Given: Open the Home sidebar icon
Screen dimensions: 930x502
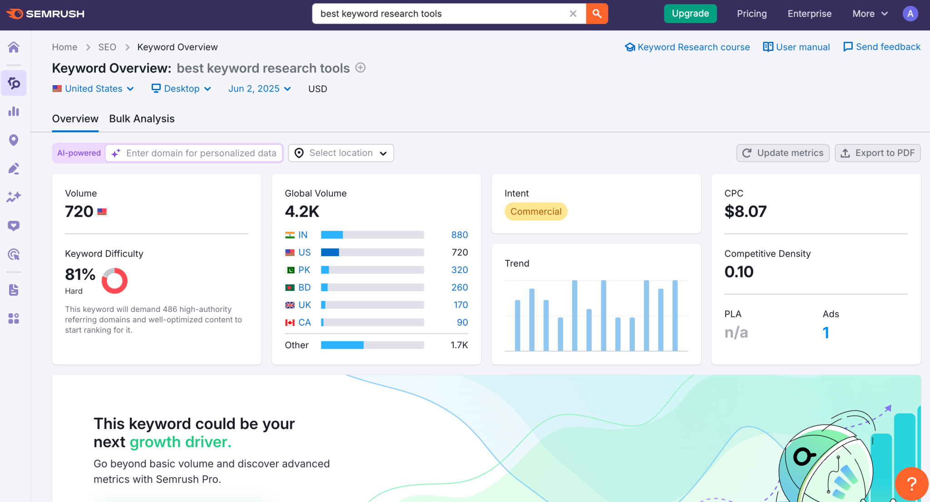Looking at the screenshot, I should click(14, 47).
